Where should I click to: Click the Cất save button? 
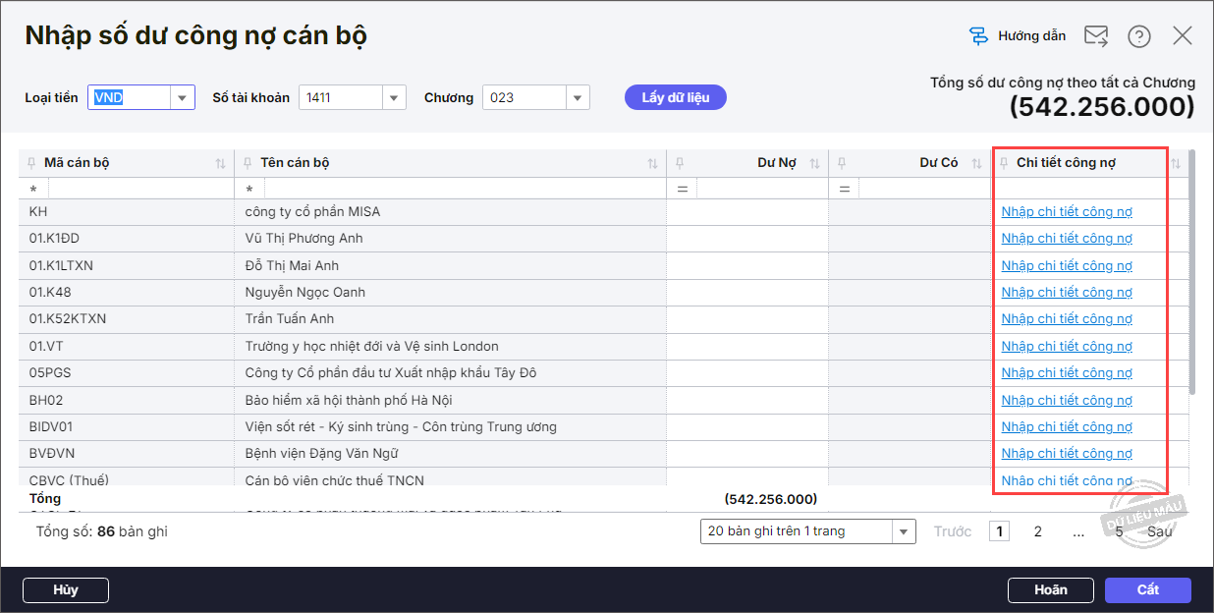(x=1148, y=589)
